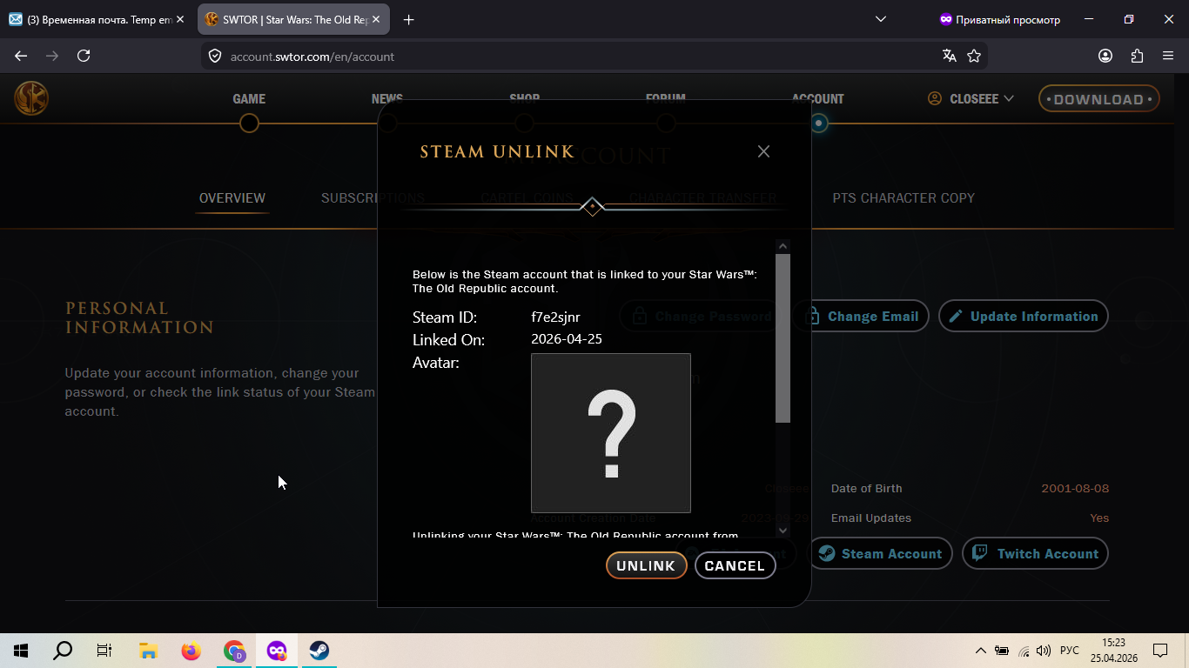Open the Windows notification center

point(1160,651)
